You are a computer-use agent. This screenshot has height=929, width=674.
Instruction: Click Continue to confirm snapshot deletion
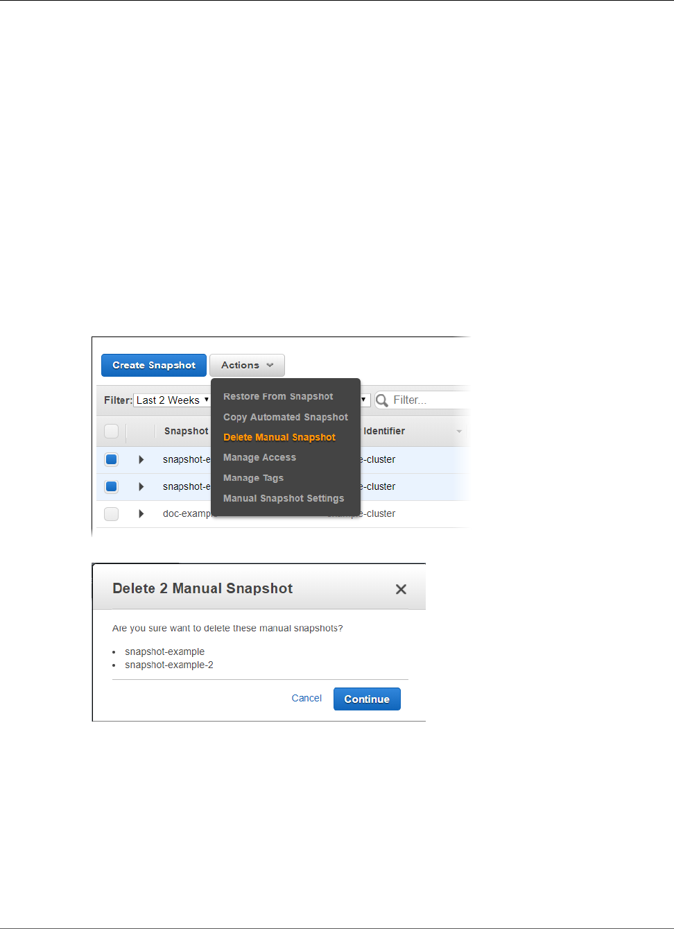pyautogui.click(x=367, y=699)
